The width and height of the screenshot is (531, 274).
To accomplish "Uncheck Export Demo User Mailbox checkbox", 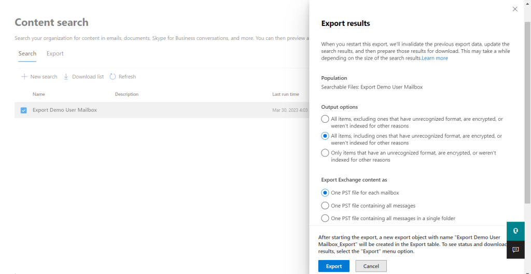I will (24, 110).
